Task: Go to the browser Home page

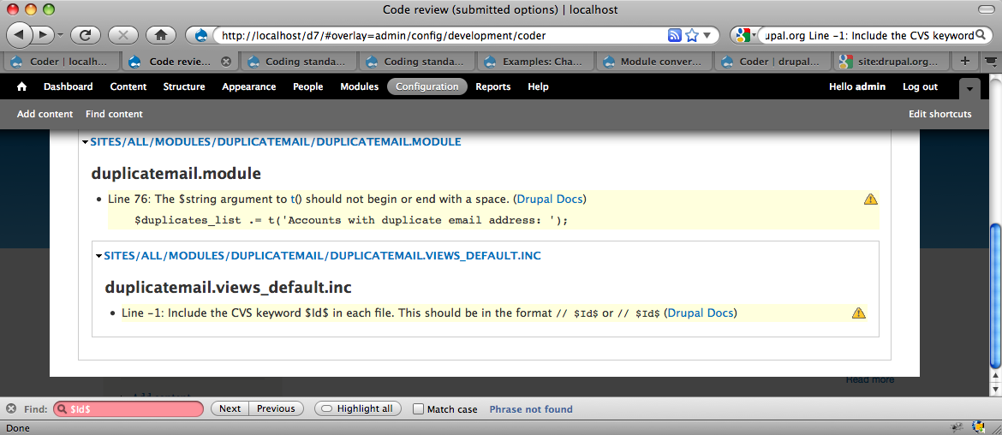Action: coord(161,35)
